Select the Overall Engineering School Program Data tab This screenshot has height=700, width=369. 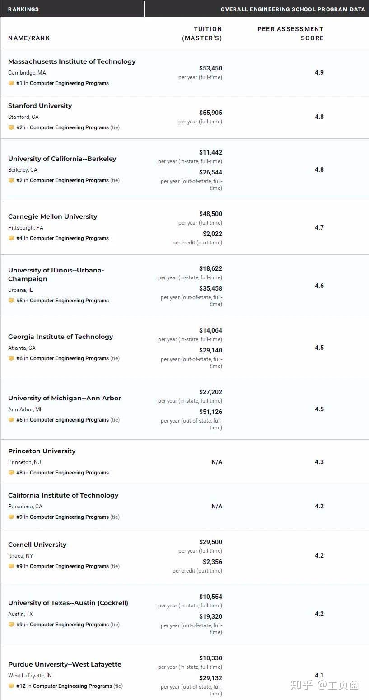pyautogui.click(x=293, y=9)
